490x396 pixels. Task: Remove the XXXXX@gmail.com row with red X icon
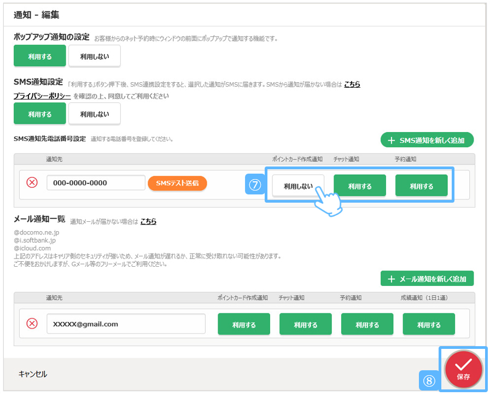tap(32, 324)
